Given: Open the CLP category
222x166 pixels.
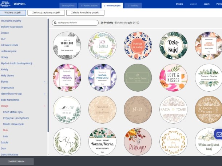Looking at the screenshot, I should click(x=3, y=39).
